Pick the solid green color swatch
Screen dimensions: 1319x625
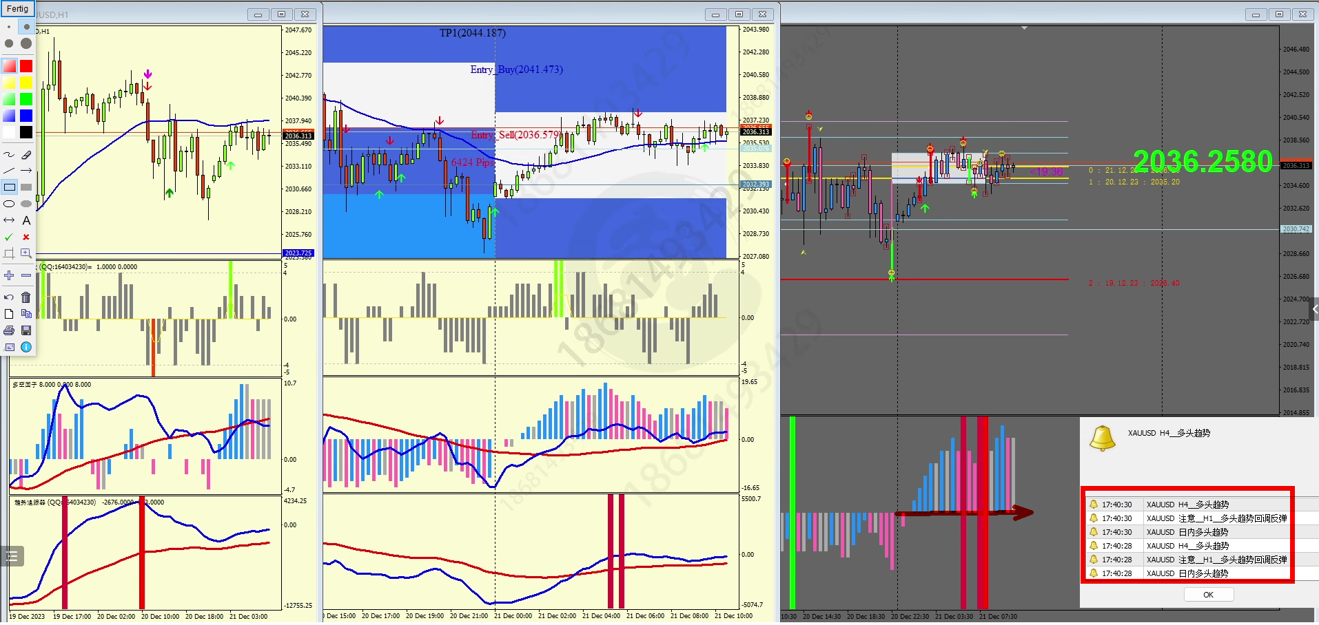coord(26,99)
